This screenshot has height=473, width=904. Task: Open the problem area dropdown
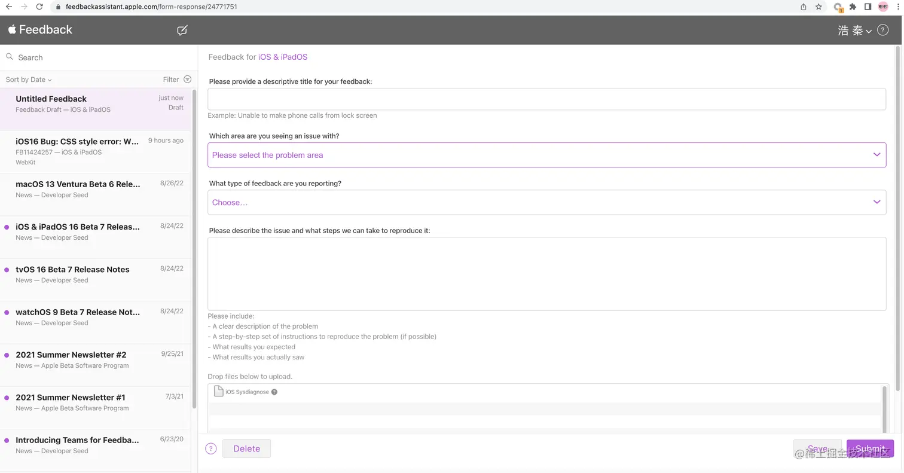coord(546,155)
